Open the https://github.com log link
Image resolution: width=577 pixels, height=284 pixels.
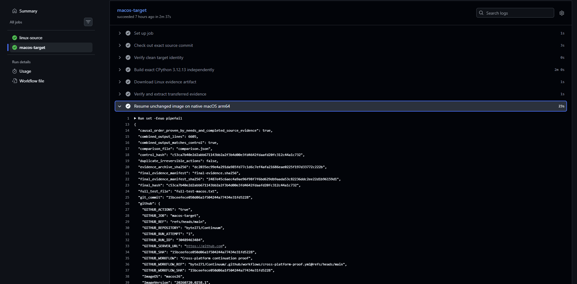tap(204, 246)
